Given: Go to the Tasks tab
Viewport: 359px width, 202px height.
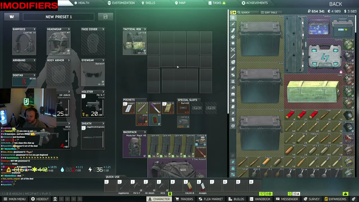Looking at the screenshot, I should pyautogui.click(x=217, y=3).
